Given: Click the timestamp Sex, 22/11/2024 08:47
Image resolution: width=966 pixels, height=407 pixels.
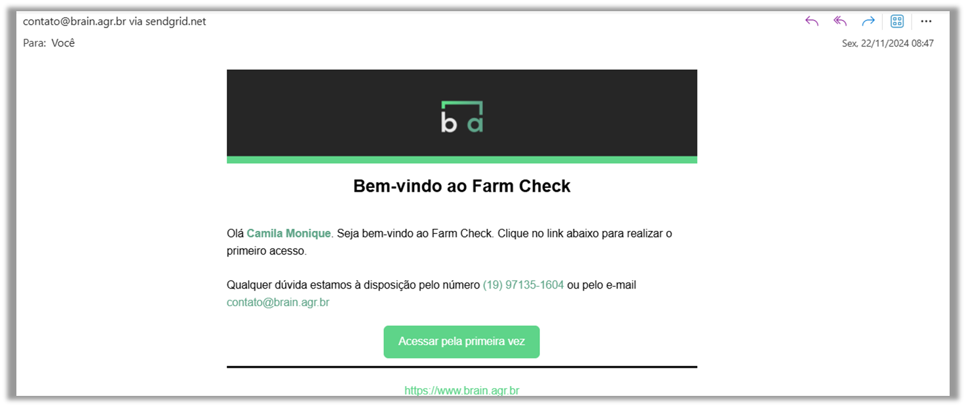Looking at the screenshot, I should (x=887, y=43).
